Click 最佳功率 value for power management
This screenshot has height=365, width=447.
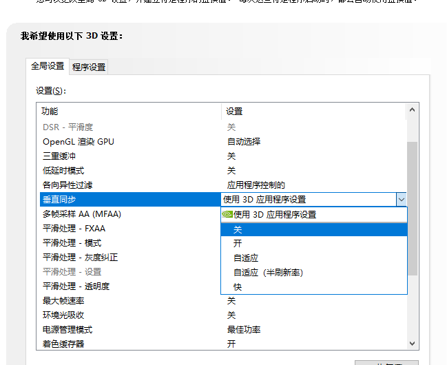tap(244, 330)
